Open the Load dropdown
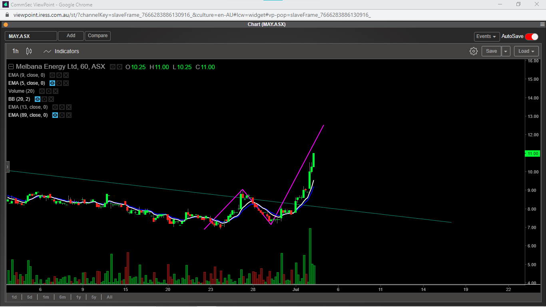This screenshot has width=546, height=307. click(x=526, y=51)
